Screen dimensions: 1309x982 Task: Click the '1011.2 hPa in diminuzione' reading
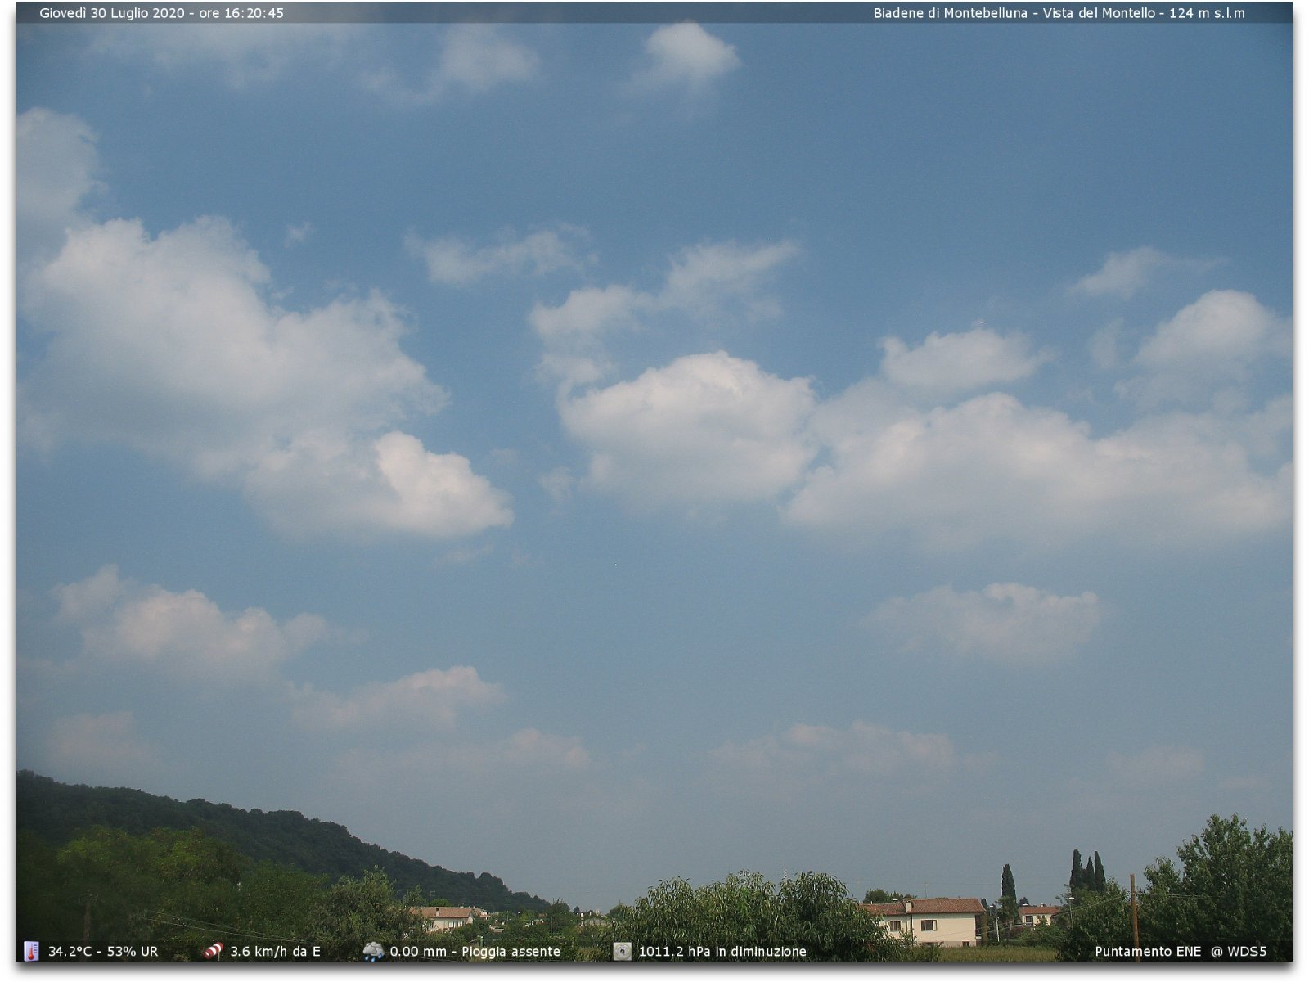722,952
